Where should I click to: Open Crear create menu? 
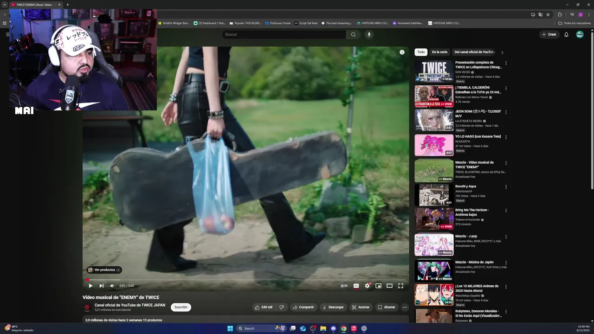[x=549, y=34]
